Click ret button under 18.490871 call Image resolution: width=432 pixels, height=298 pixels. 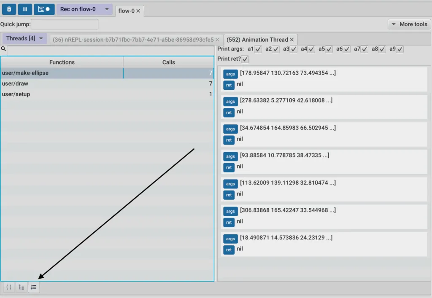[x=229, y=250]
